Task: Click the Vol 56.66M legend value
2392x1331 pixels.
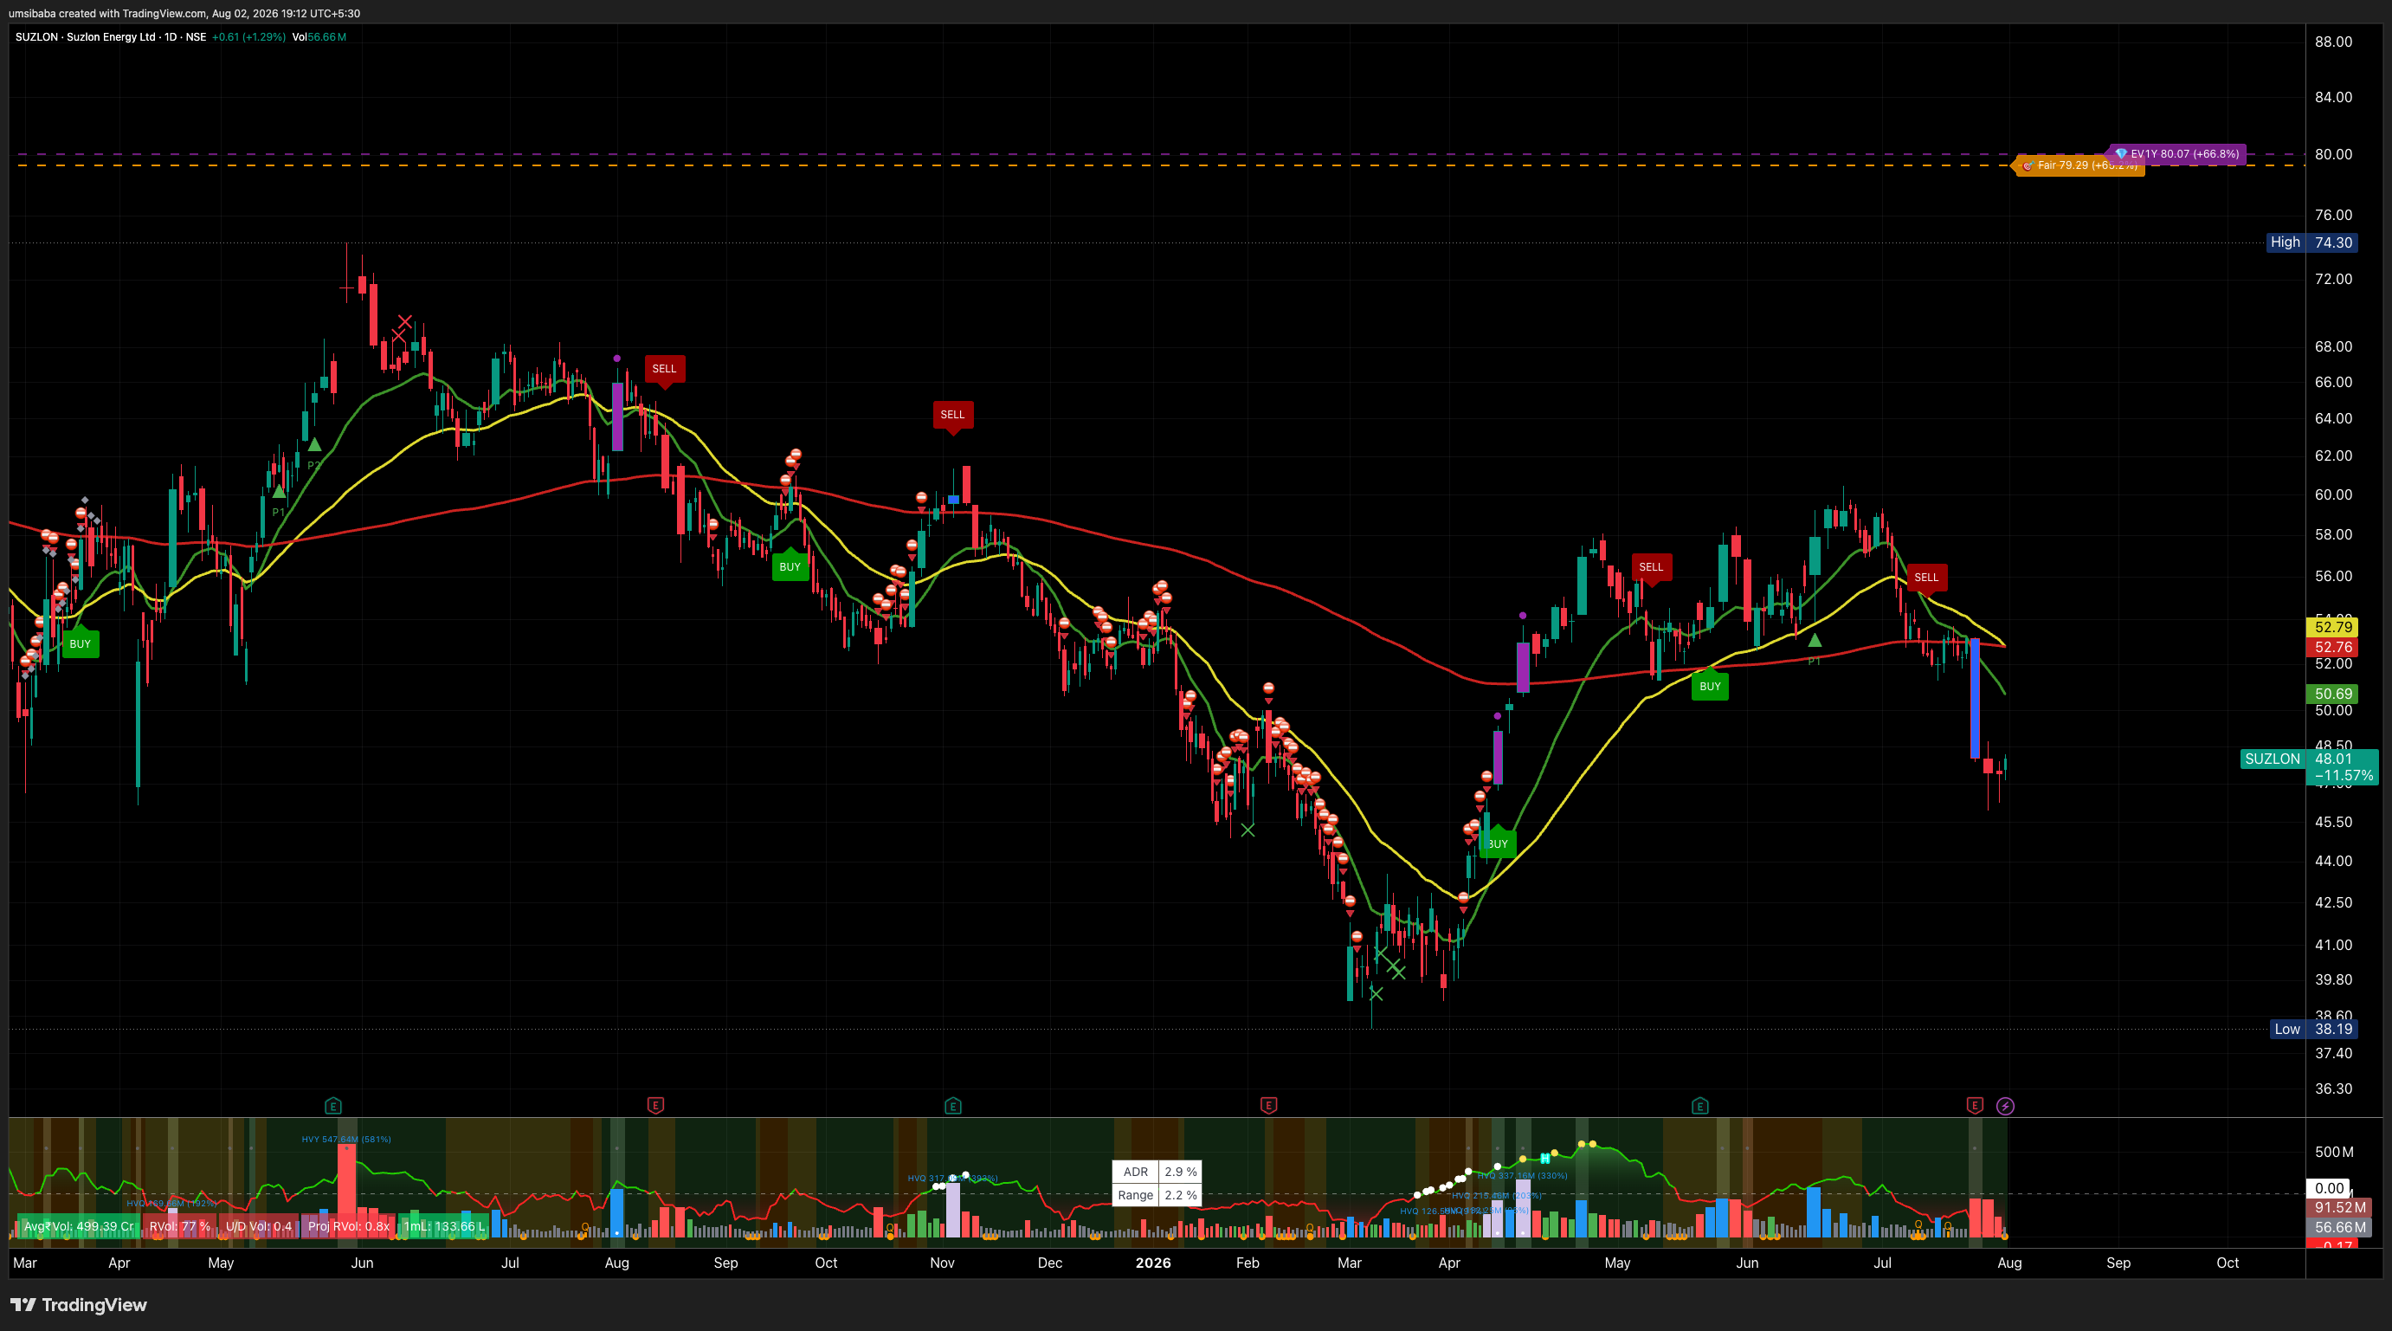Action: pos(319,37)
